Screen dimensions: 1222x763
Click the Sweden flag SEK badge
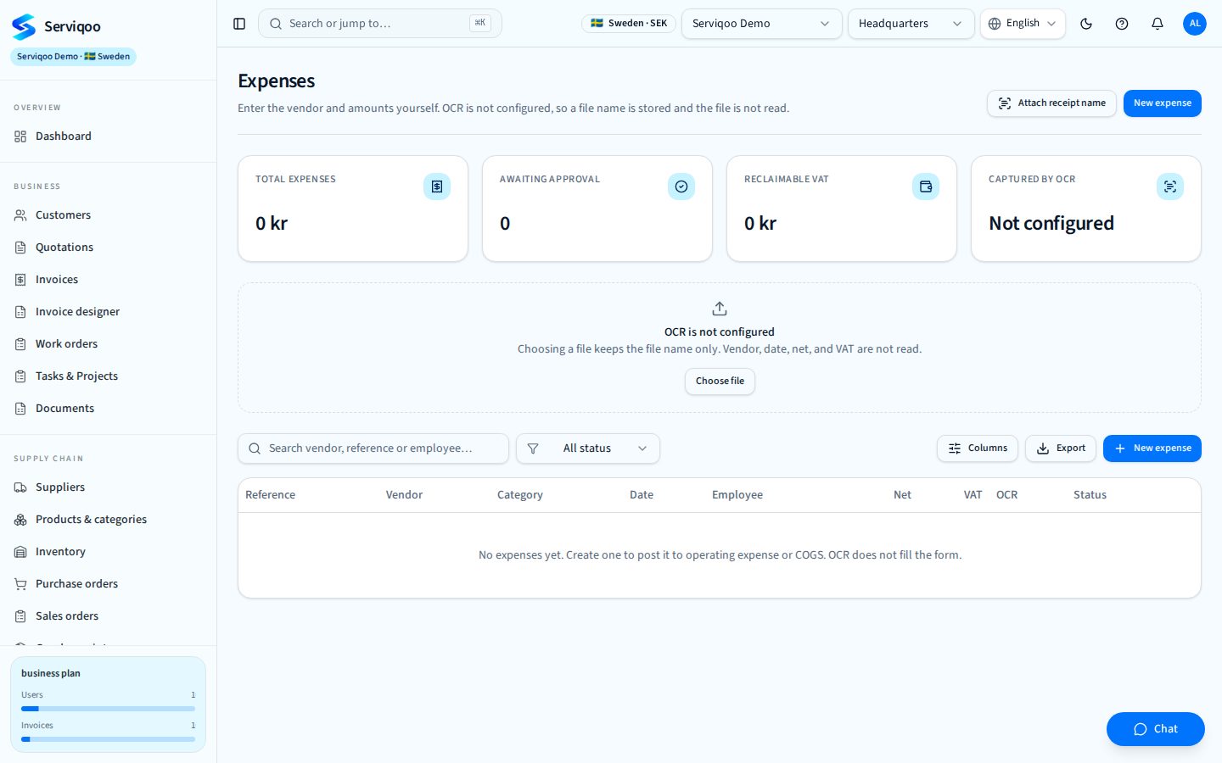[629, 24]
